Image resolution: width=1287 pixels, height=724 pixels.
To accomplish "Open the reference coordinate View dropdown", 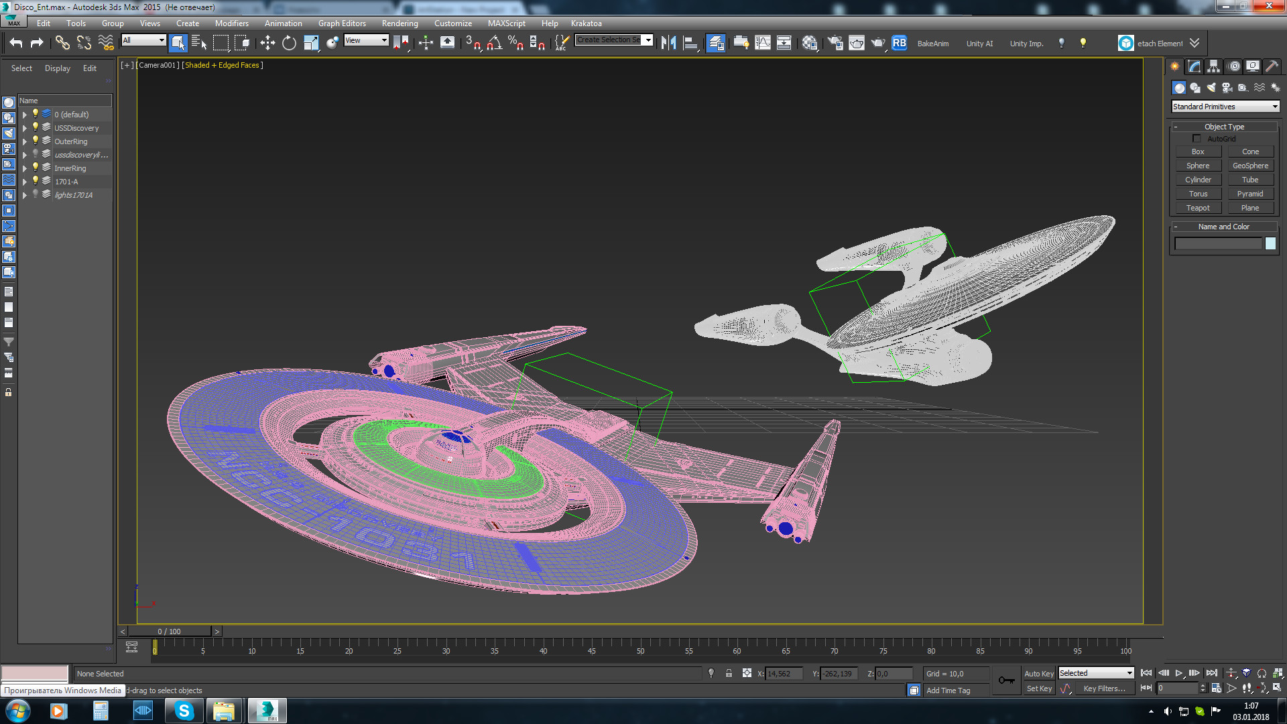I will point(366,40).
